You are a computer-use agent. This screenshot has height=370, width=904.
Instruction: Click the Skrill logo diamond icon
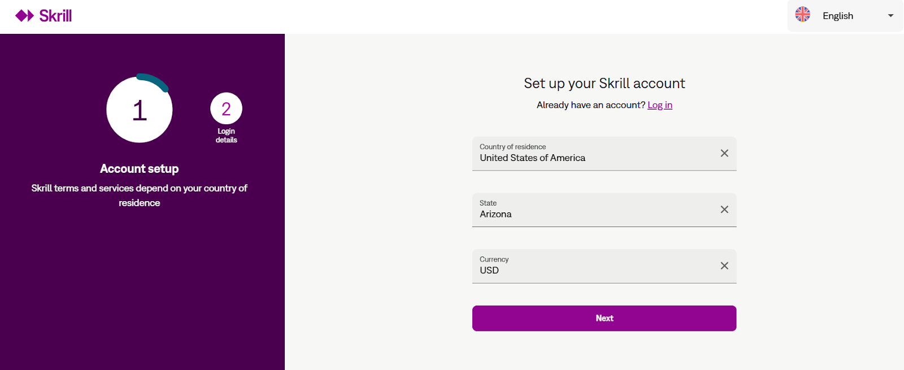(25, 16)
